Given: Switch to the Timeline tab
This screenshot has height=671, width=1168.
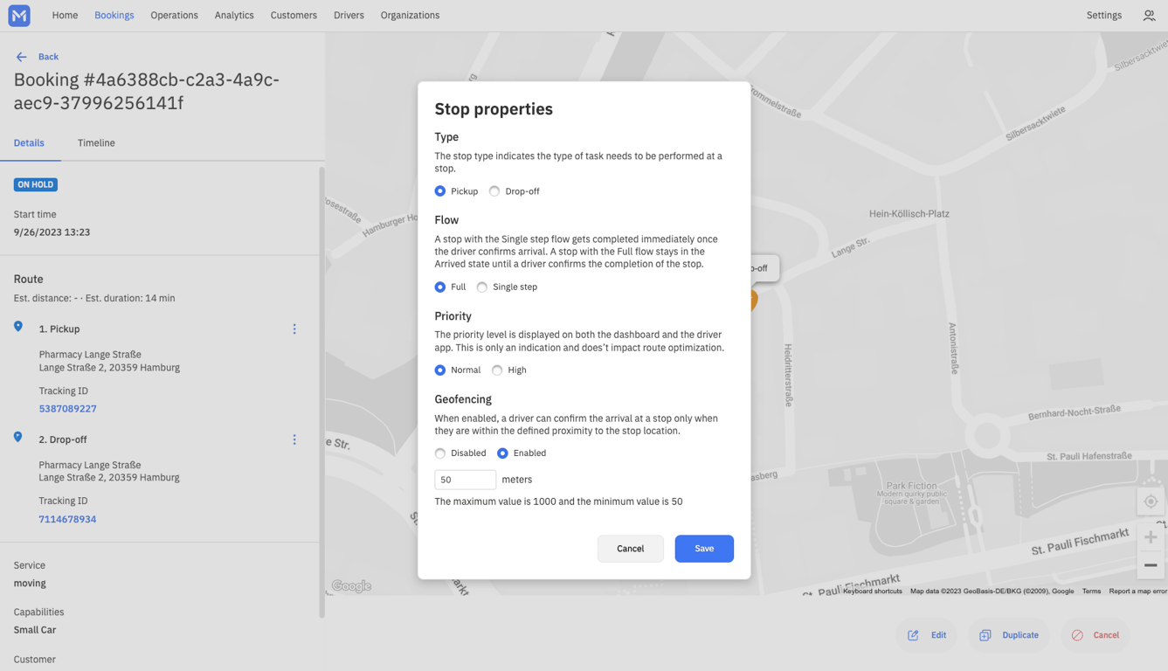Looking at the screenshot, I should point(96,143).
